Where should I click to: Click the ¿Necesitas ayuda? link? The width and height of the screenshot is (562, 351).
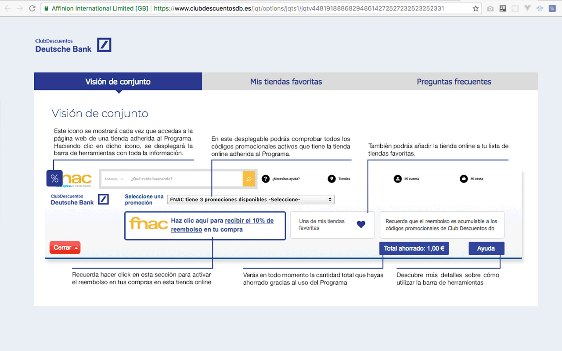pos(286,179)
